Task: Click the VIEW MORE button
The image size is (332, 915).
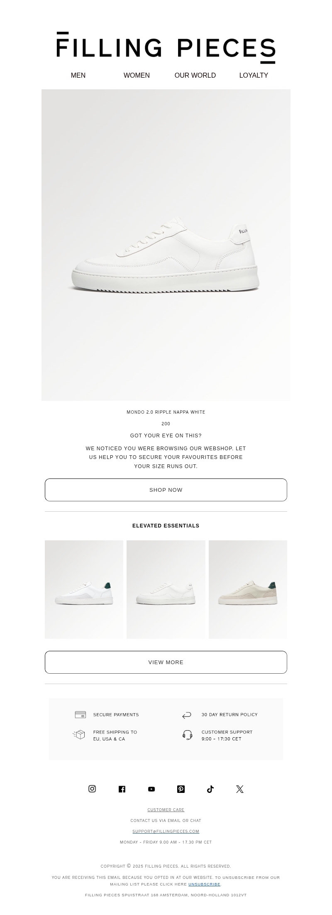Action: (x=166, y=662)
